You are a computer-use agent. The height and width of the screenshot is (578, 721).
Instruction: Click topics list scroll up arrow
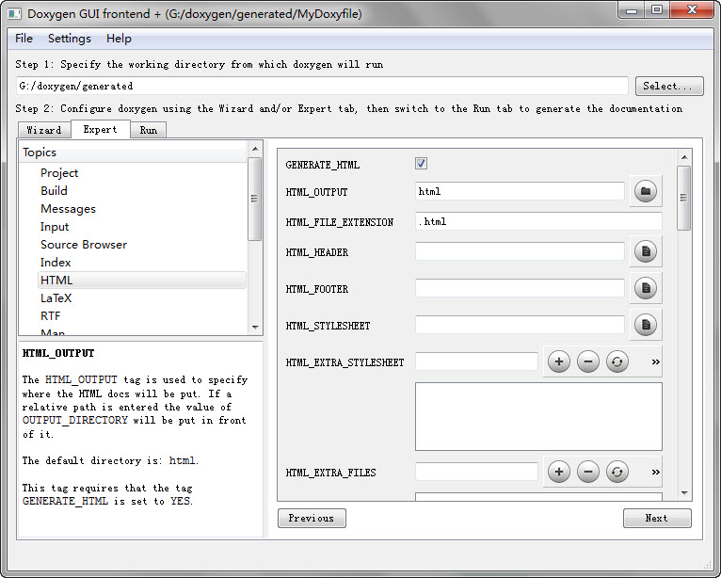pos(255,149)
